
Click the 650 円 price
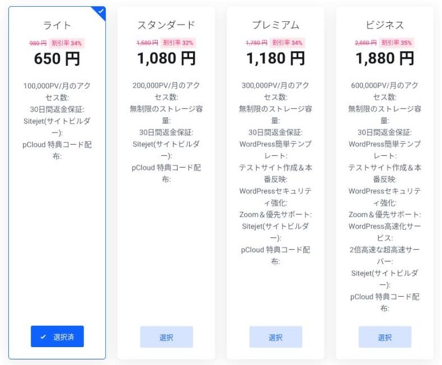(57, 58)
